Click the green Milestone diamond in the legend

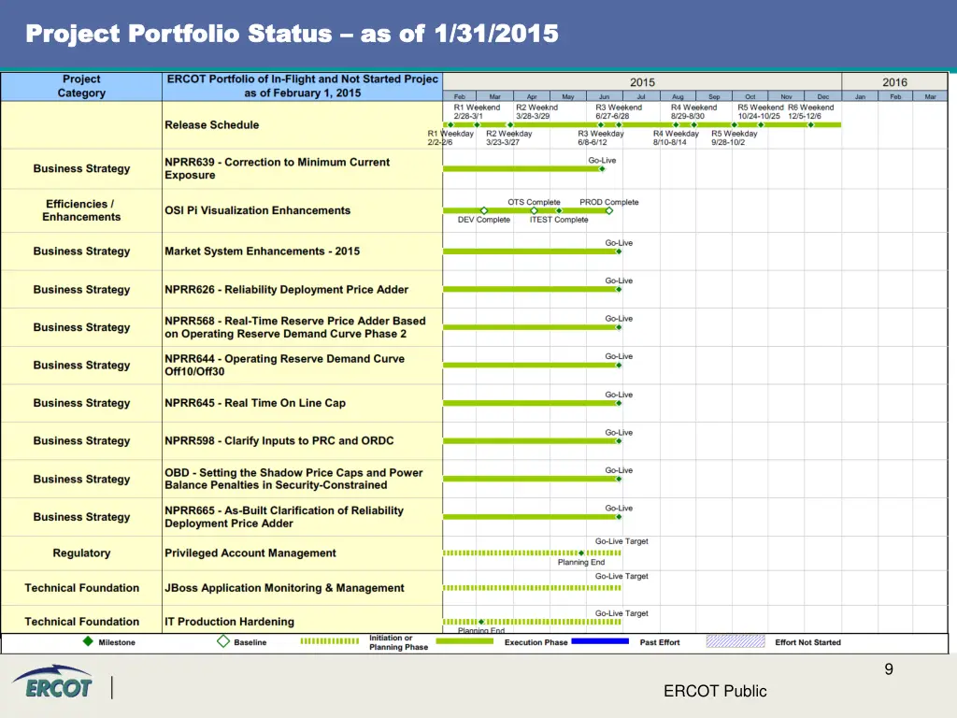88,641
